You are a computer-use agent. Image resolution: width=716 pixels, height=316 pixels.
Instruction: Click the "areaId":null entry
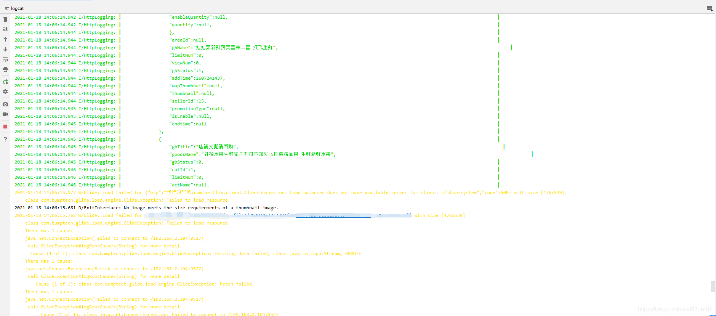187,40
